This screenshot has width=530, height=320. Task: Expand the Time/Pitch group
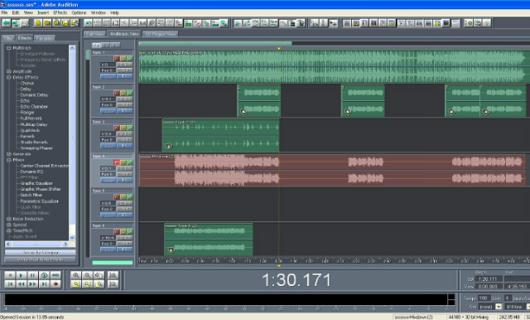click(x=9, y=230)
